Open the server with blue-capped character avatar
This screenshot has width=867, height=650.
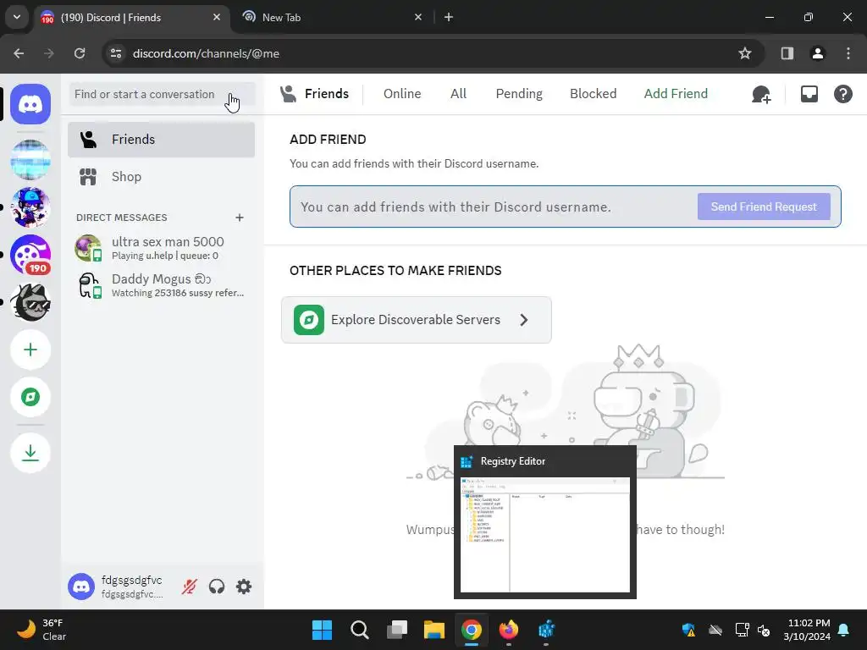30,207
